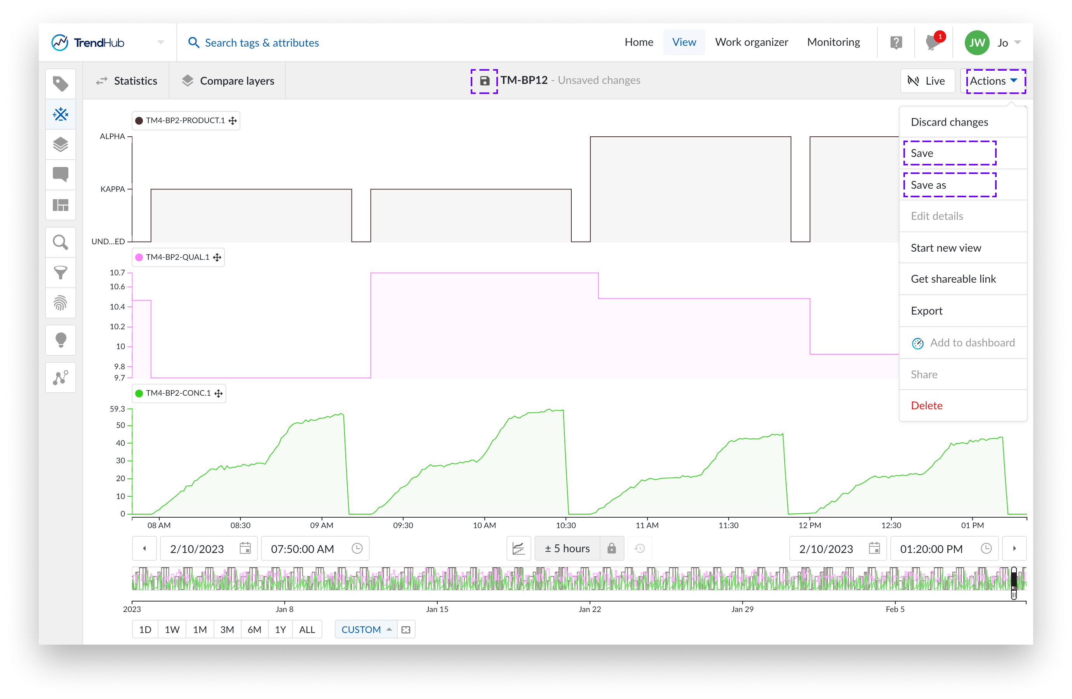Open the filter funnel sidebar icon
This screenshot has width=1072, height=699.
60,273
